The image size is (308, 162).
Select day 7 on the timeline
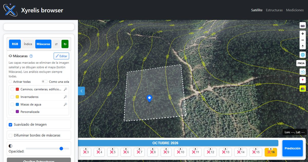[x=139, y=152]
